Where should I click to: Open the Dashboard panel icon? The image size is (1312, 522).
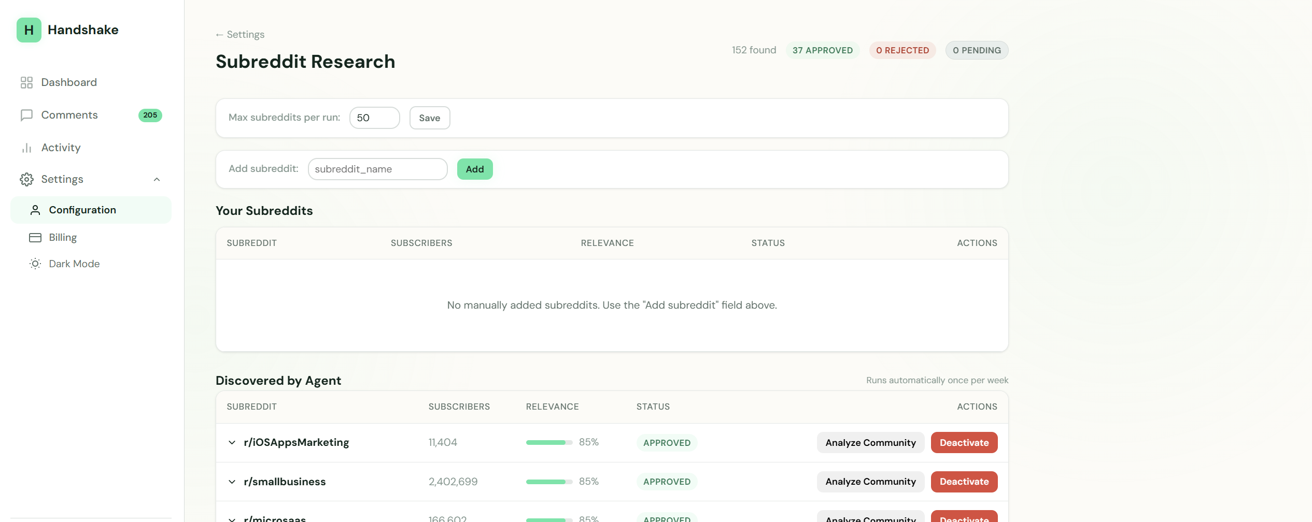(x=26, y=82)
